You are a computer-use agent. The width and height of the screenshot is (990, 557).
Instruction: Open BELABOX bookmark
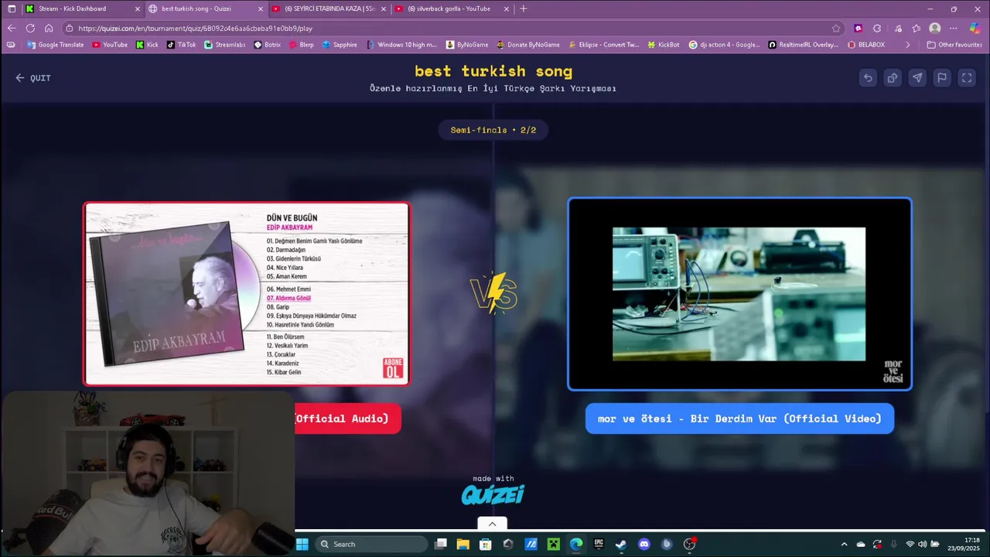[866, 45]
